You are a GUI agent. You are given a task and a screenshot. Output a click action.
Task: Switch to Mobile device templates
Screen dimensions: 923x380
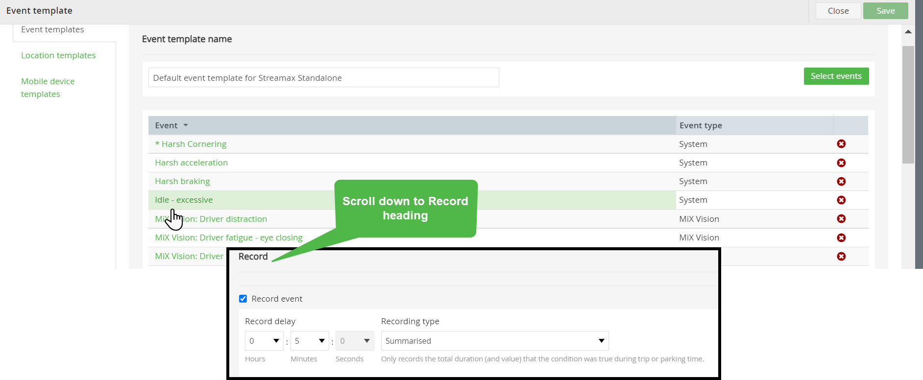point(48,88)
